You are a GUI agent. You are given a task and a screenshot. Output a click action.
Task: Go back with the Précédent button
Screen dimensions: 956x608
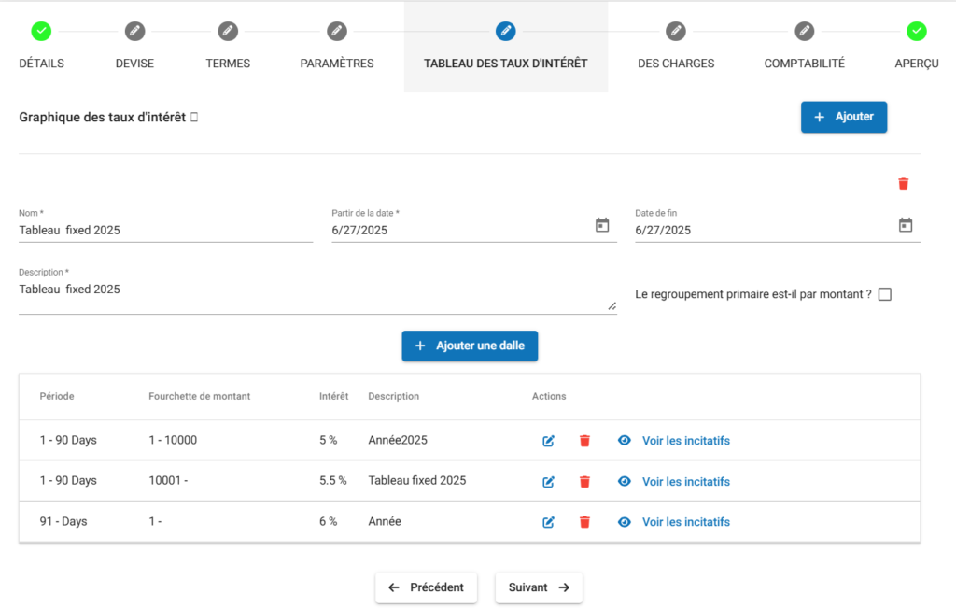click(x=426, y=587)
